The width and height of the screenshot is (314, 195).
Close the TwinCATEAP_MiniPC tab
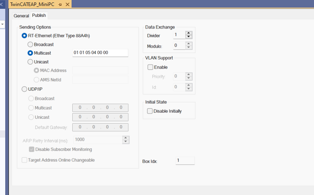(x=68, y=4)
